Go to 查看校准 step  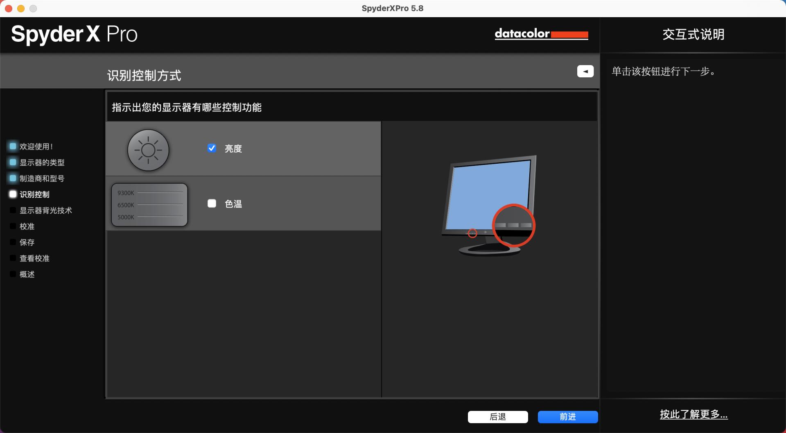(34, 258)
